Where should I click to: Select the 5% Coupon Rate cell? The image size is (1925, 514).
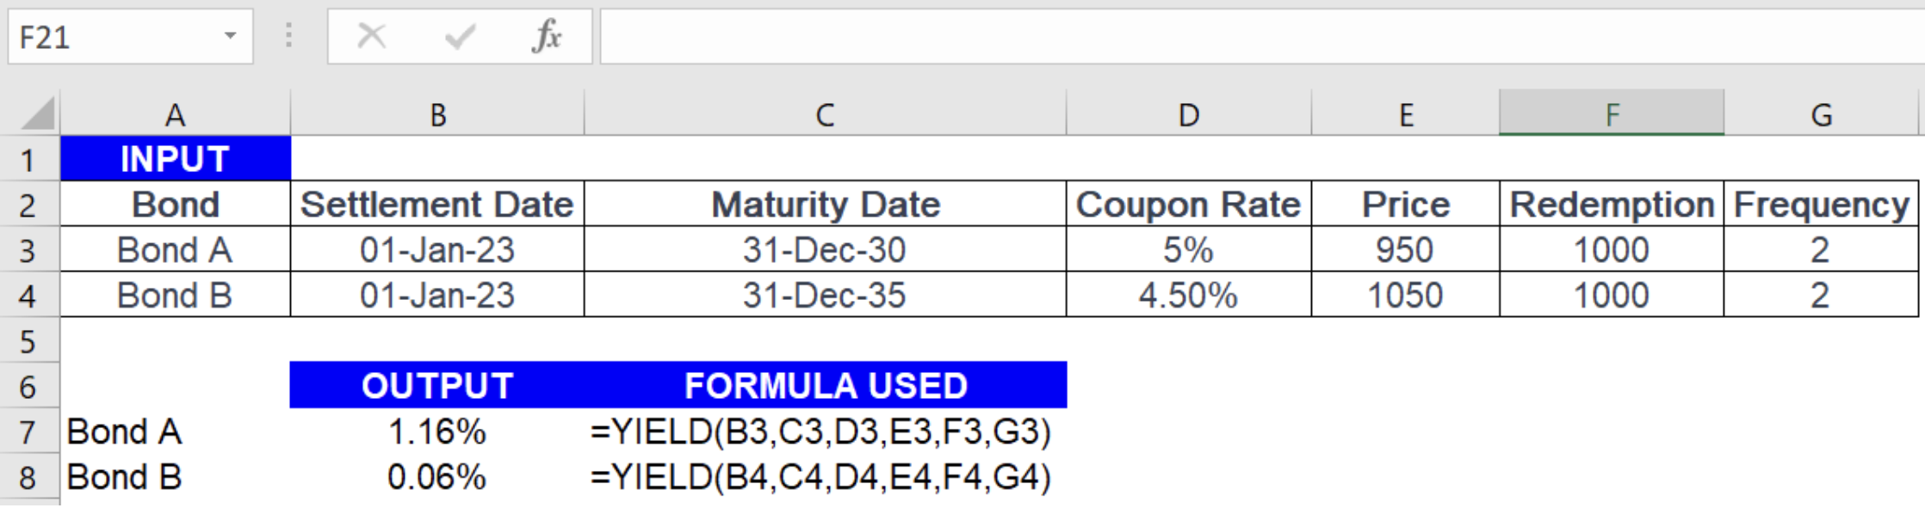coord(1188,249)
